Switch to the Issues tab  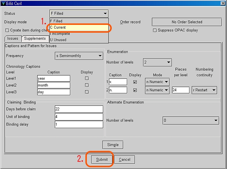[13, 38]
